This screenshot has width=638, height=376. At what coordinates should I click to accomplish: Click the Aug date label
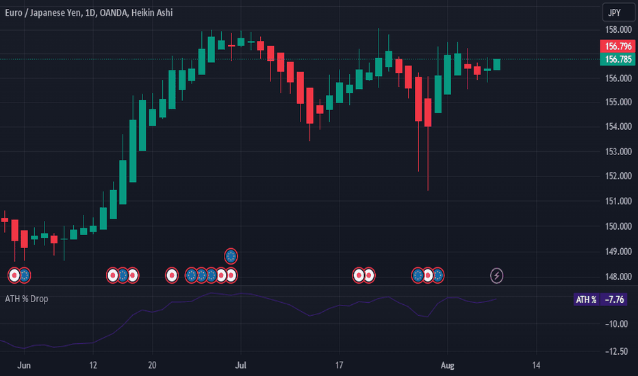point(447,366)
